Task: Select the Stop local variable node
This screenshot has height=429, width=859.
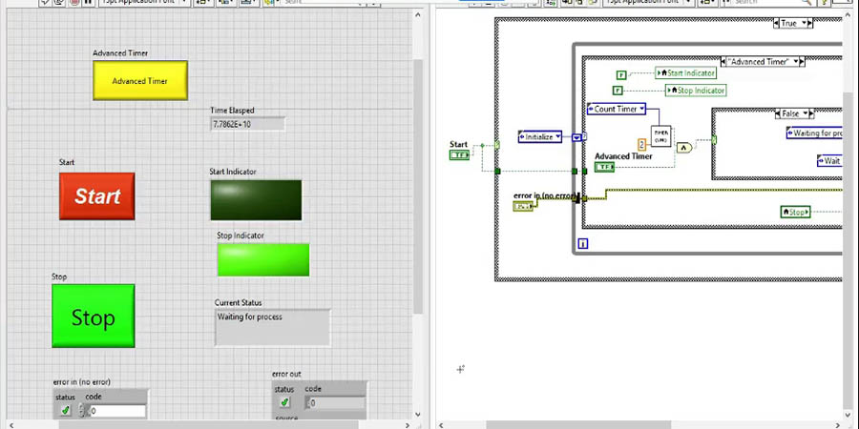Action: tap(795, 212)
